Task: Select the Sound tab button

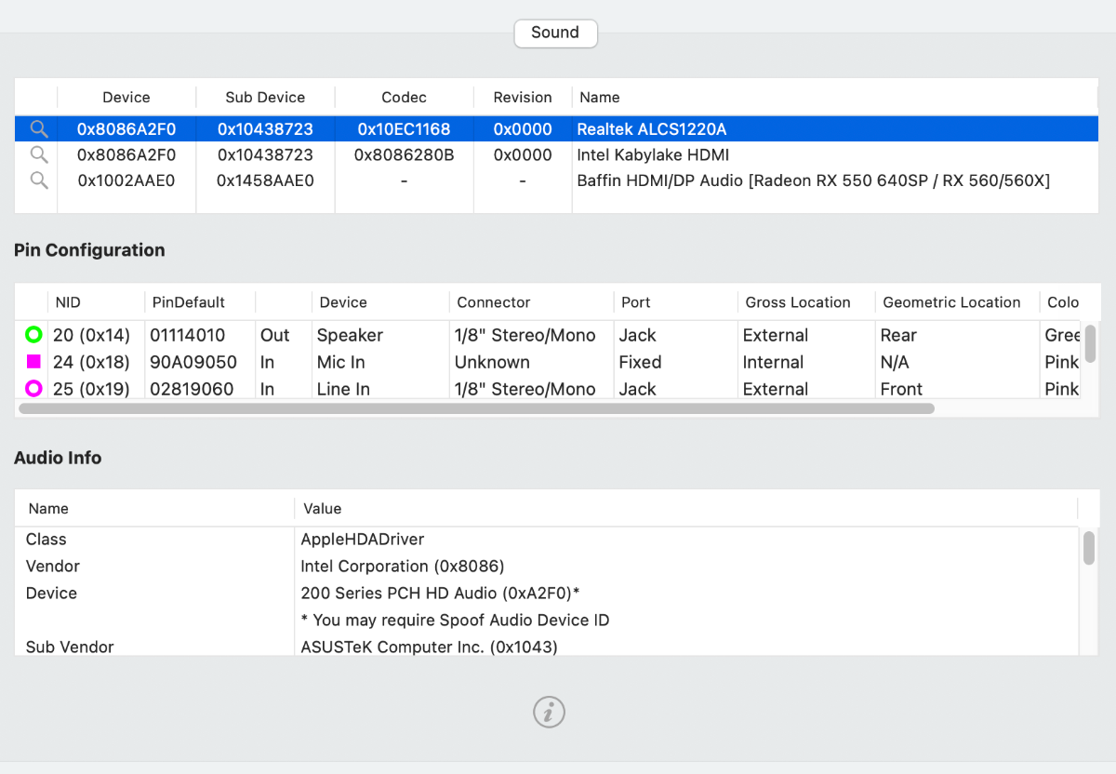Action: pos(555,33)
